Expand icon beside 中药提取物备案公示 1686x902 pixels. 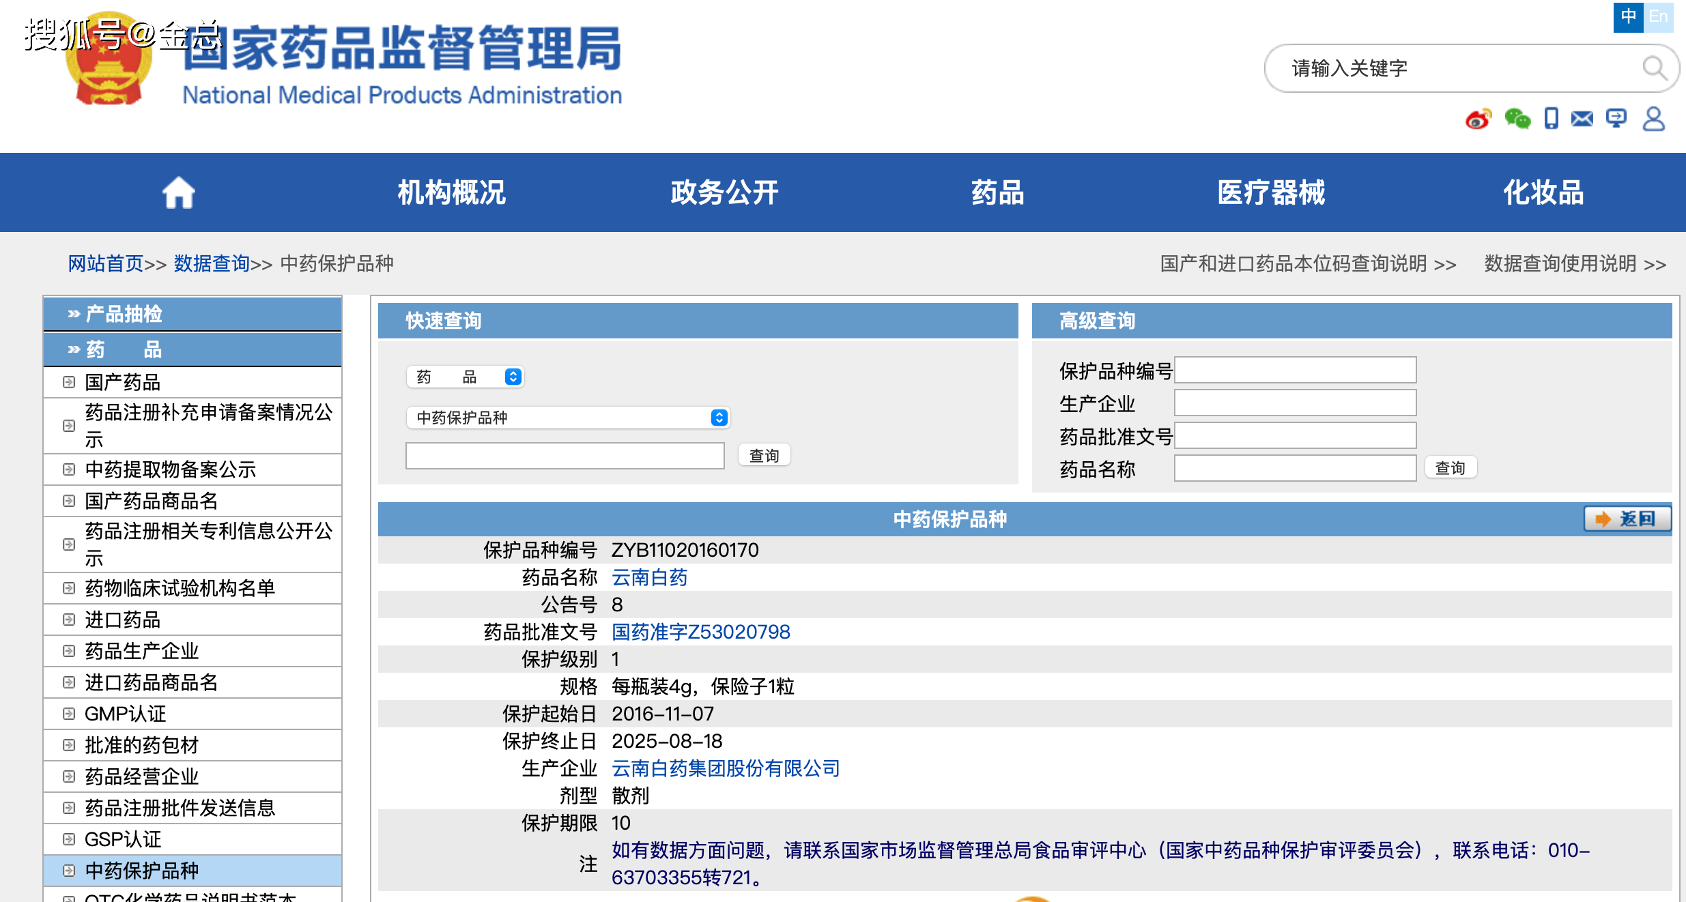[x=68, y=469]
